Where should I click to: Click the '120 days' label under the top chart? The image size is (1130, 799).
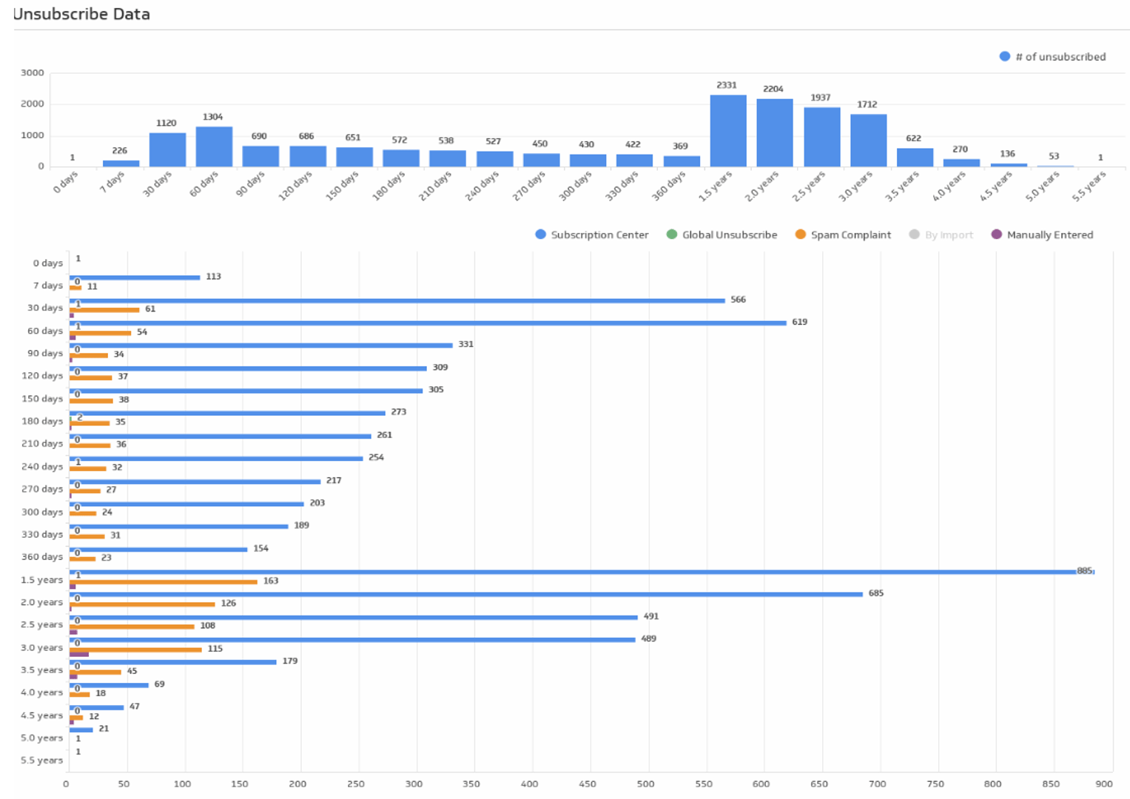point(296,186)
